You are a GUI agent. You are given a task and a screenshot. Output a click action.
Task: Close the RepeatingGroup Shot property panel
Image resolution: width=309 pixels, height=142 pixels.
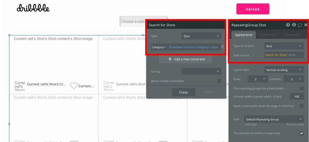pyautogui.click(x=306, y=25)
